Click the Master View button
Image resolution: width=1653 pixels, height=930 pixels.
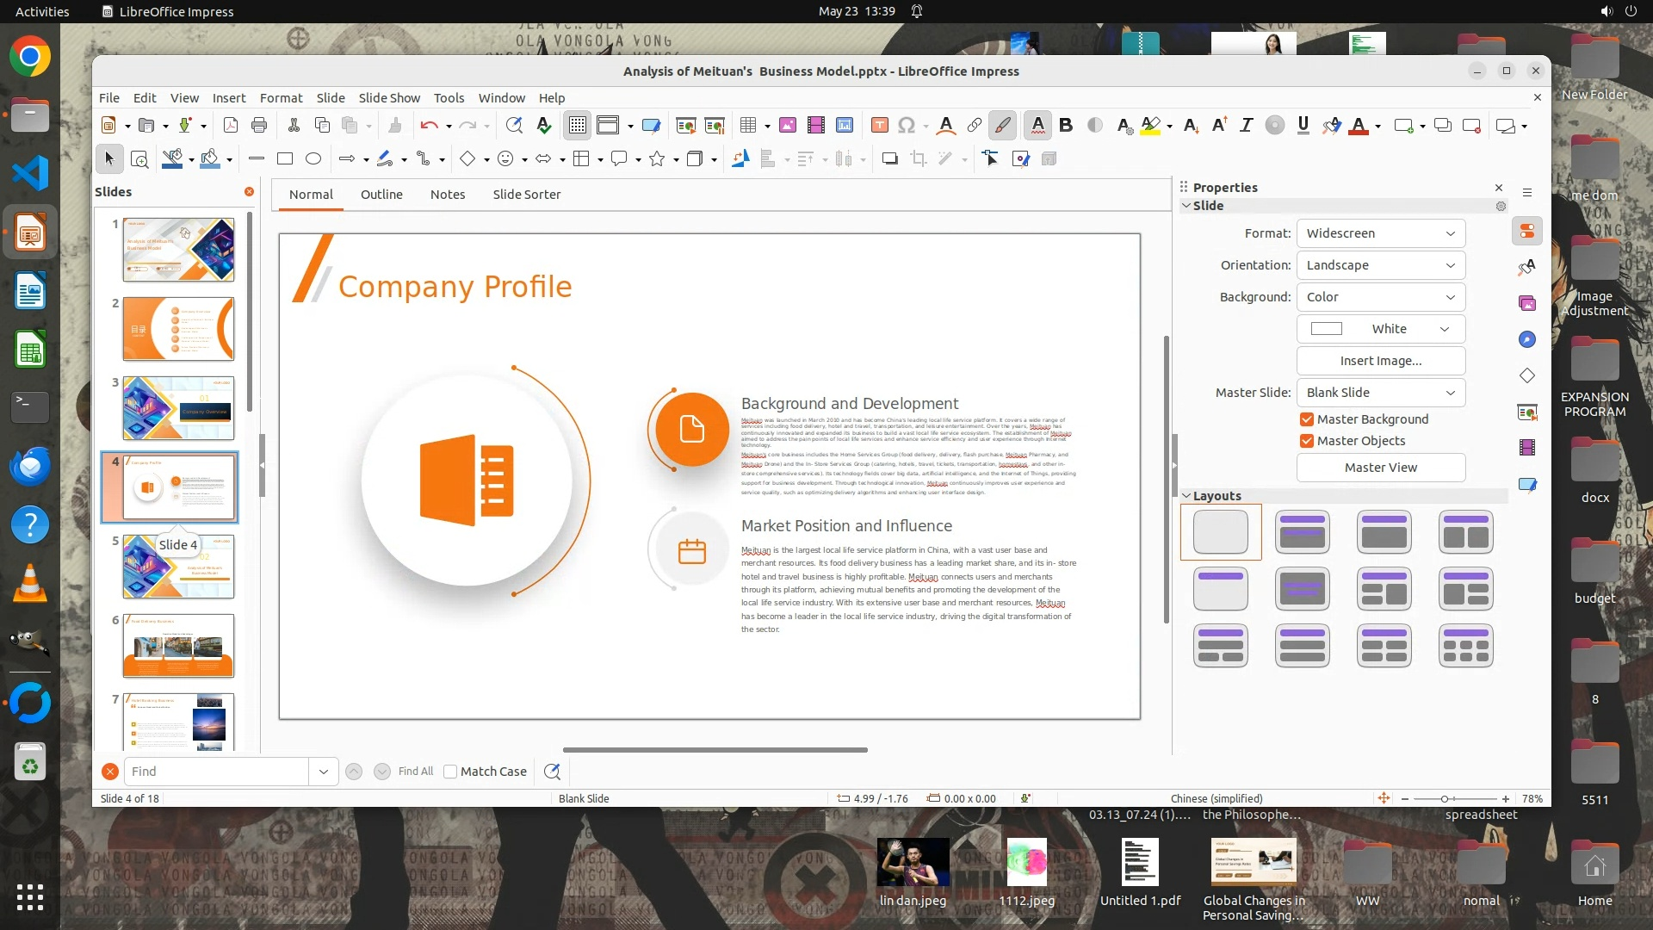tap(1380, 468)
